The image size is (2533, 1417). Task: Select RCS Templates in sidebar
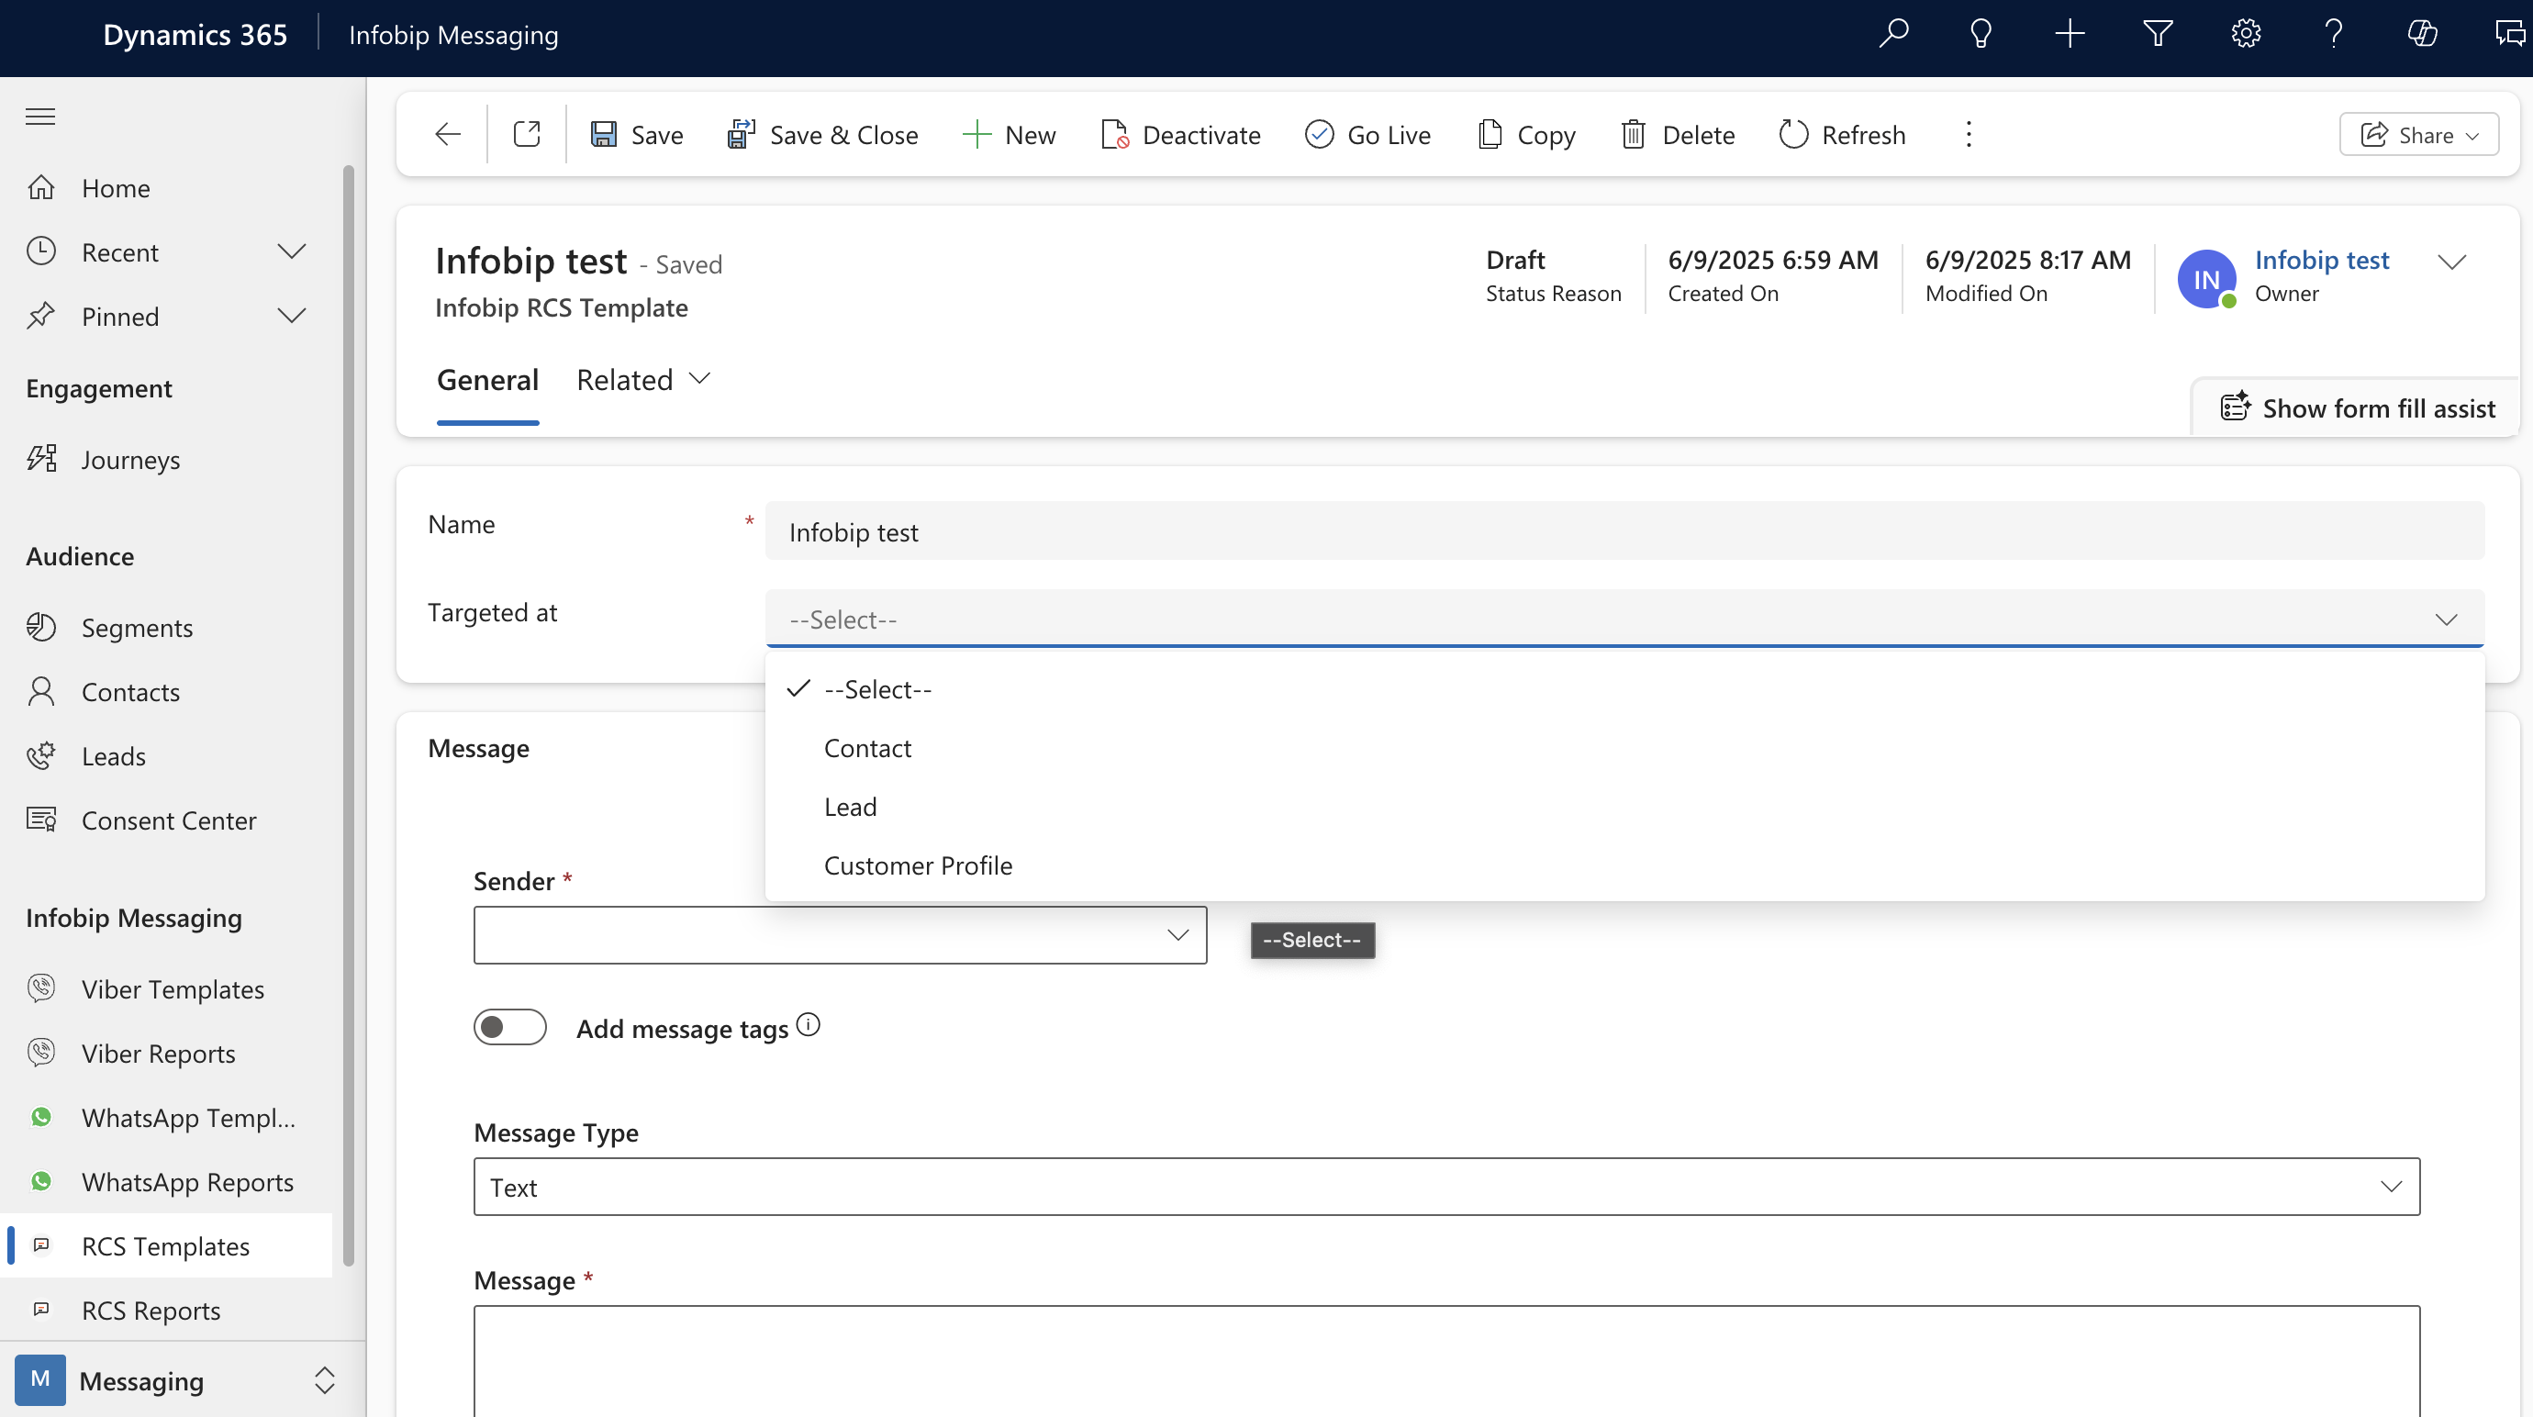click(x=167, y=1246)
